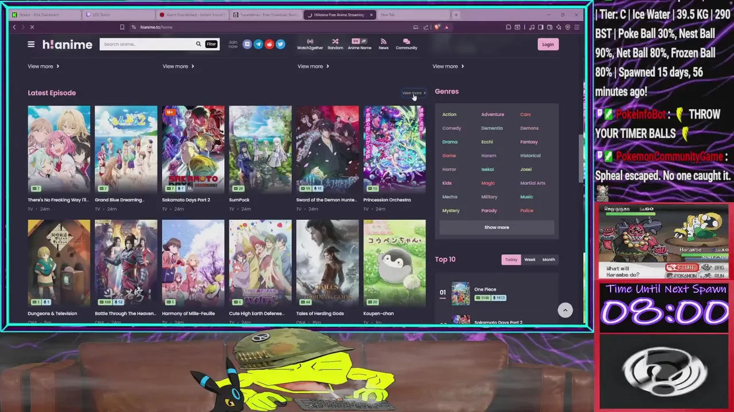Click There's No Freaking Way title
Screen dimensions: 734x412
pyautogui.click(x=58, y=200)
